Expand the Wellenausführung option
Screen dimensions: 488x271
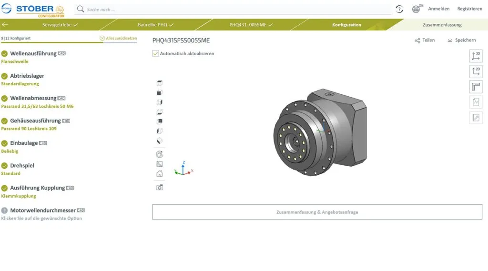click(x=33, y=53)
